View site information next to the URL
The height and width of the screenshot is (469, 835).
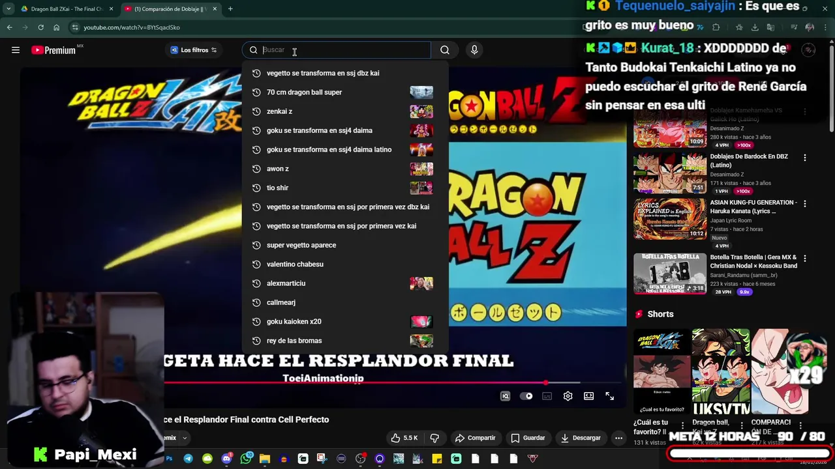[x=75, y=27]
